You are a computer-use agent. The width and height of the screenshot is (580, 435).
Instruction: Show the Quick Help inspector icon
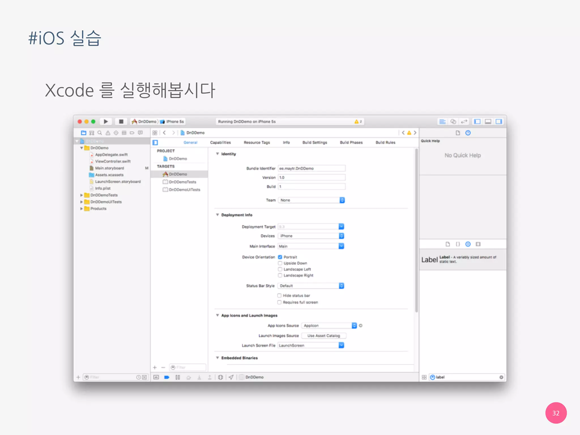pos(468,133)
